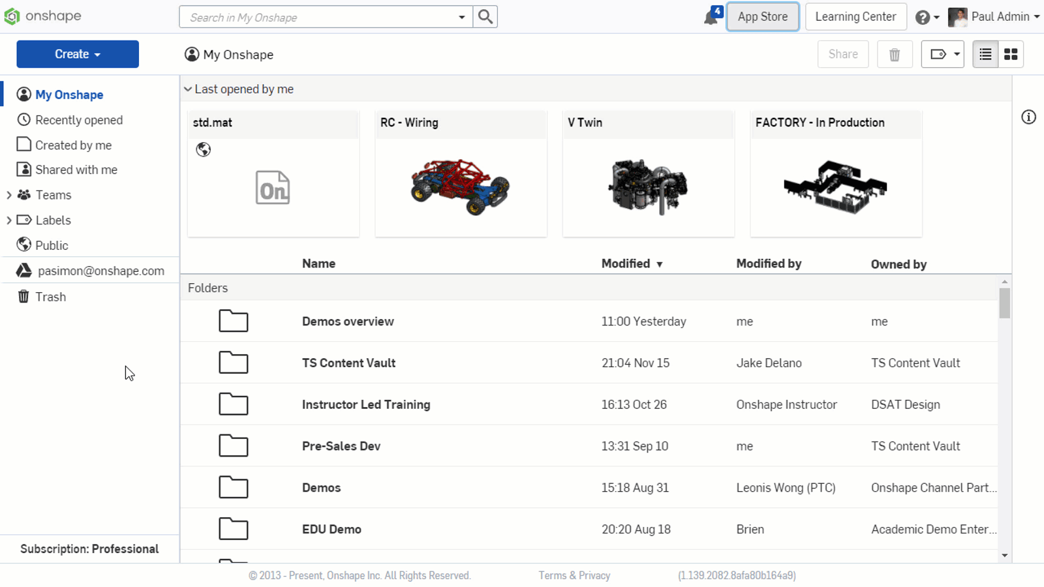Show document details with the info icon
1044x587 pixels.
pyautogui.click(x=1028, y=117)
